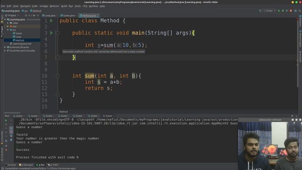The width and height of the screenshot is (302, 170).
Task: Click the Project tree horizontal scrollbar
Action: point(12,113)
